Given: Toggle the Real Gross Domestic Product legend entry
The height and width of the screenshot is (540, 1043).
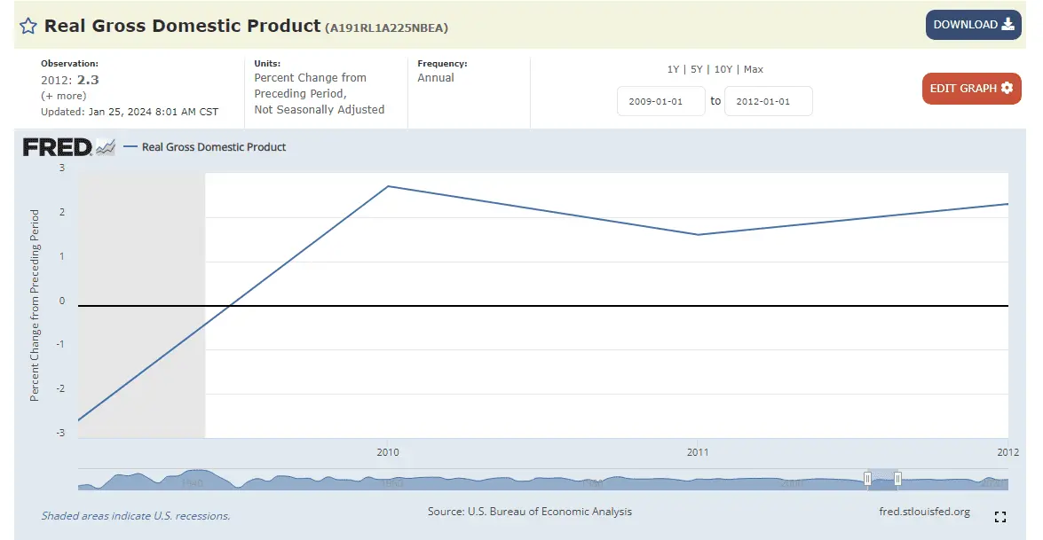Looking at the screenshot, I should [213, 147].
